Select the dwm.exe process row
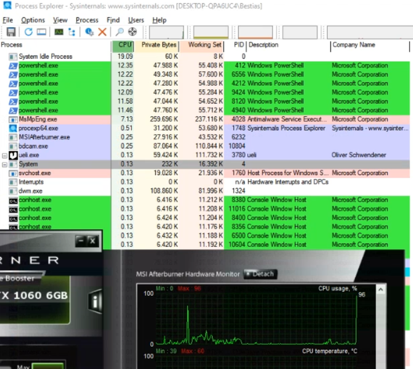 point(205,191)
